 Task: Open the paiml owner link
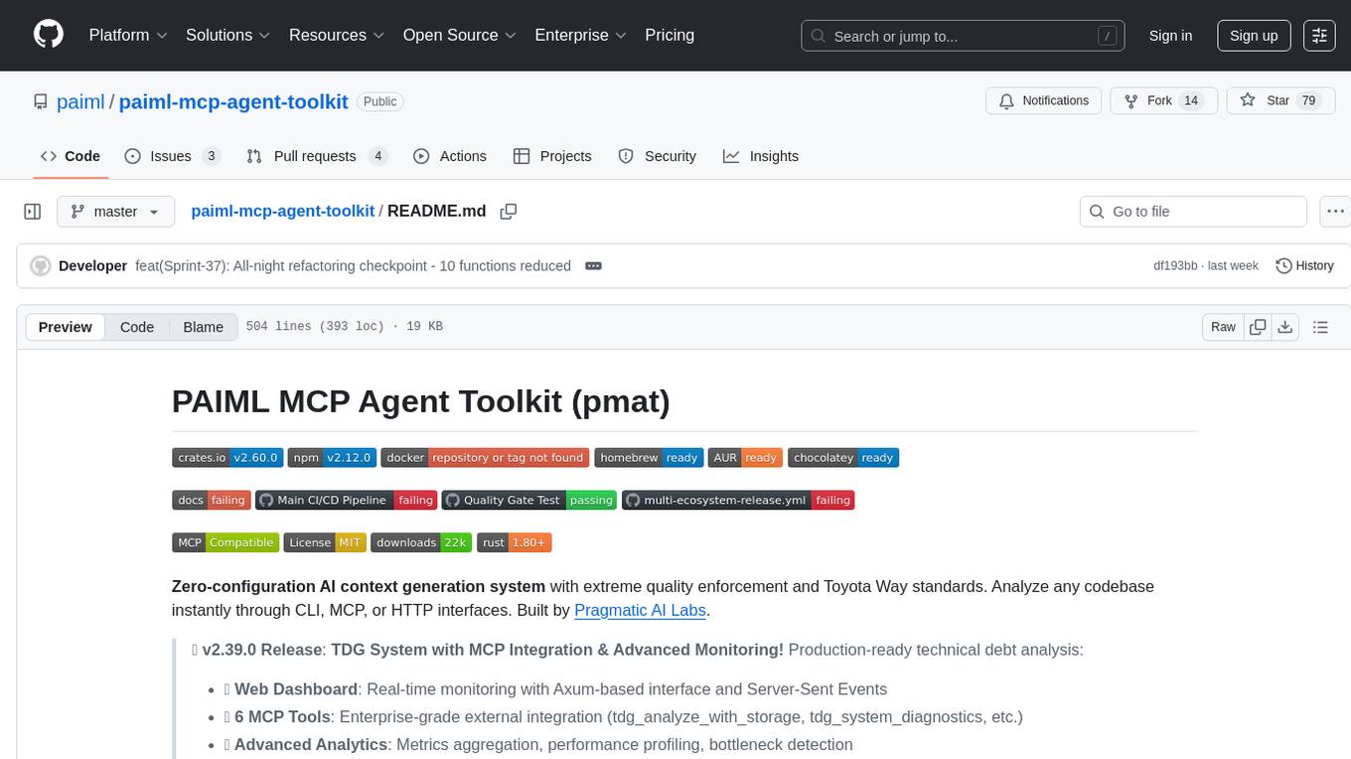80,101
